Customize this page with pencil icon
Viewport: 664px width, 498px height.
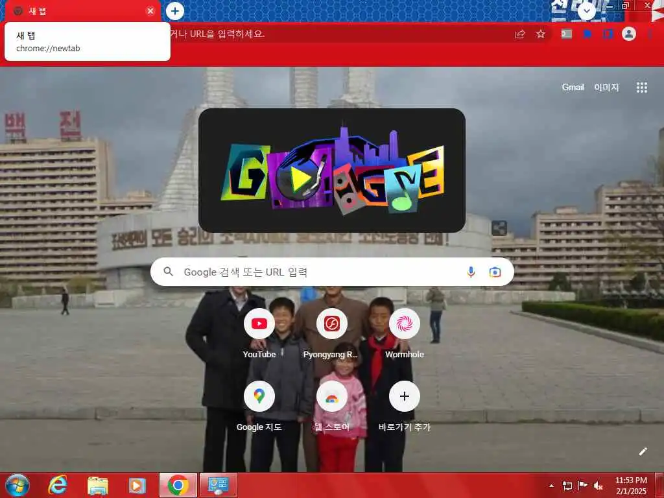tap(643, 451)
